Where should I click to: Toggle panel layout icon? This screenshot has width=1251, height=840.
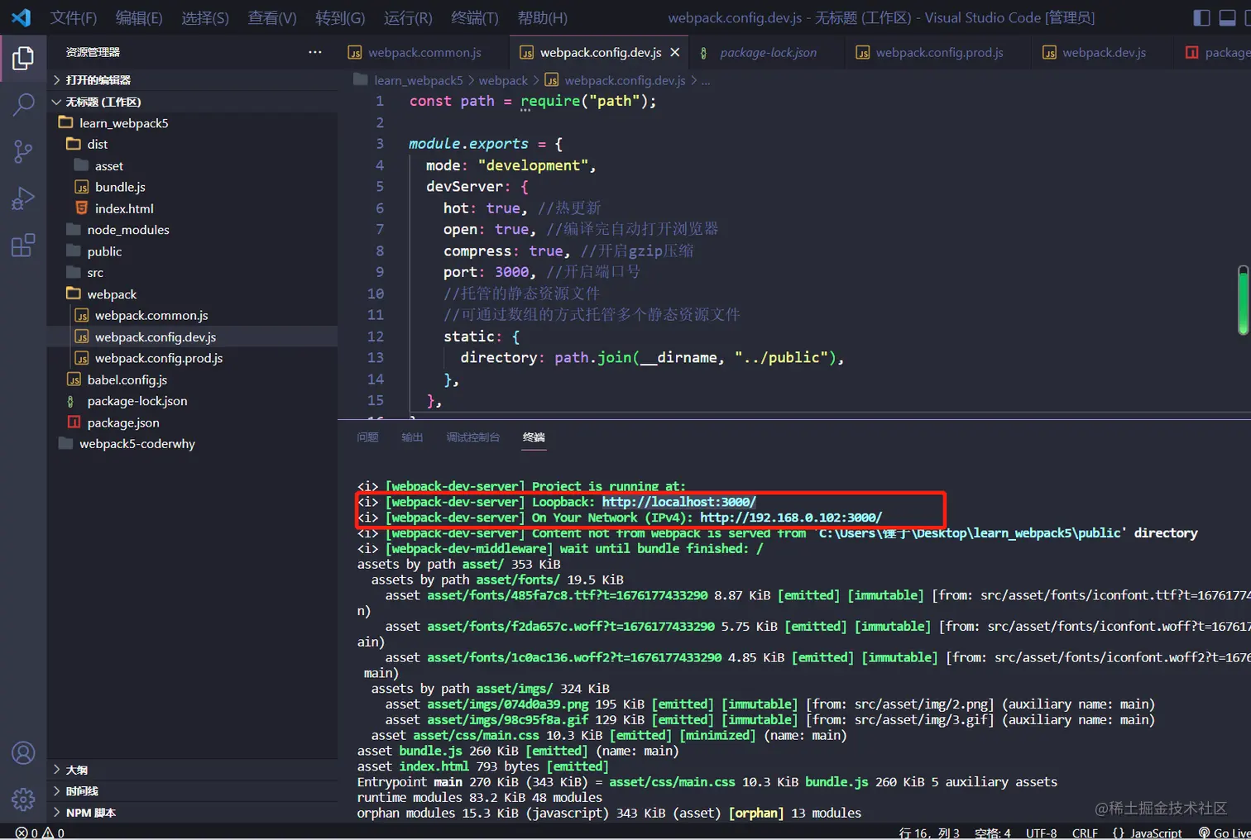click(1228, 17)
